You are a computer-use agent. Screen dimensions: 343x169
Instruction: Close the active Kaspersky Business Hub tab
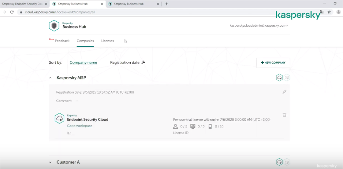tap(102, 4)
